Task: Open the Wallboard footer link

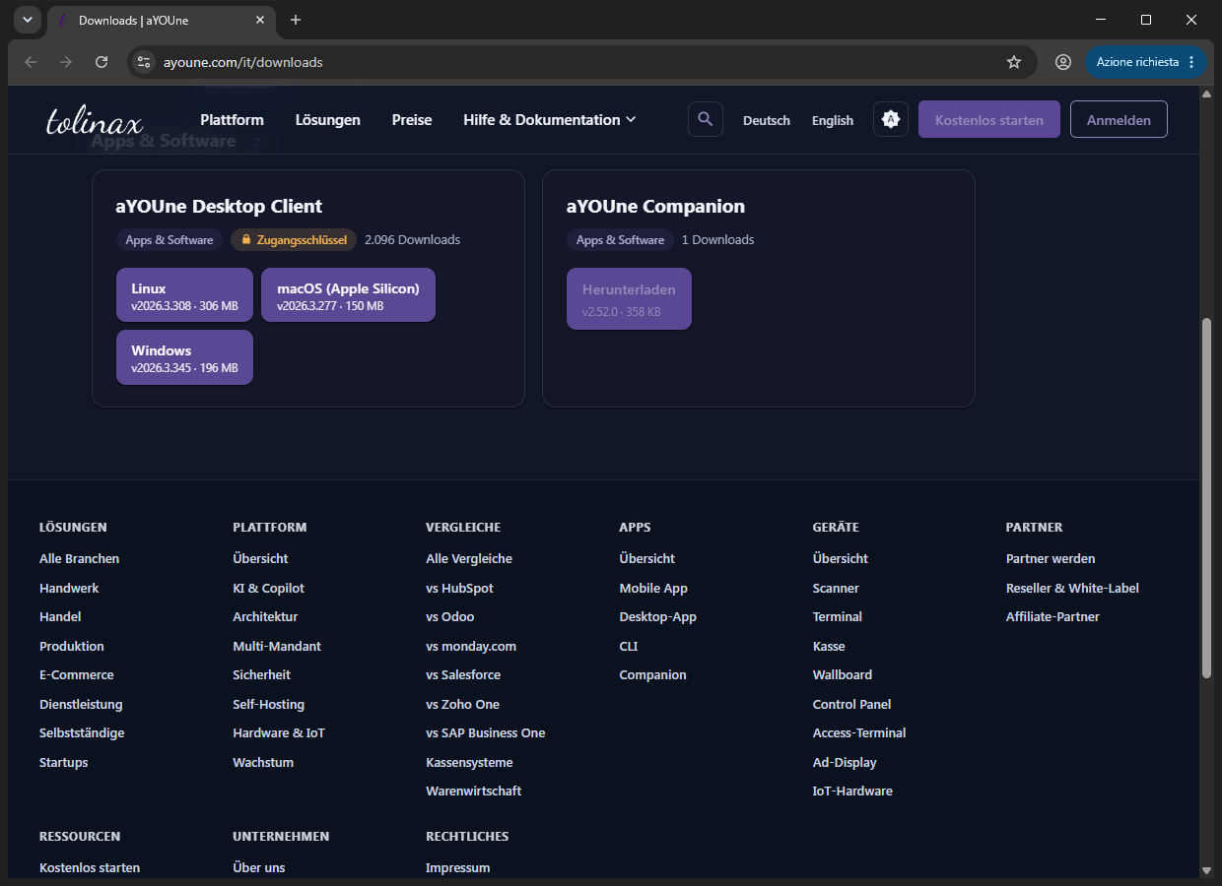Action: (x=843, y=674)
